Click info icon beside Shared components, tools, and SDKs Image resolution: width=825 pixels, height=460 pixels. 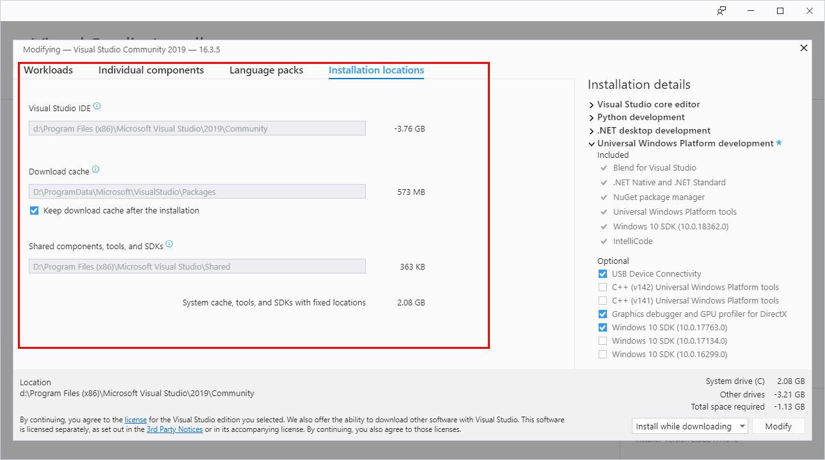point(169,244)
